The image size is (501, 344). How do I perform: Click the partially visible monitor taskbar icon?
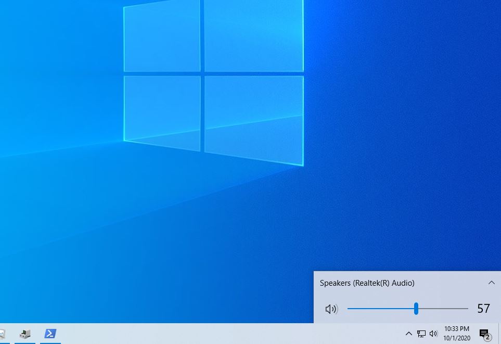coord(3,334)
